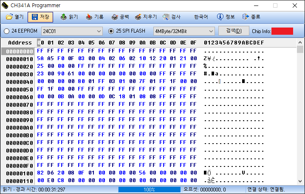Select address row 00000100
This screenshot has height=194, width=305.
[x=20, y=173]
